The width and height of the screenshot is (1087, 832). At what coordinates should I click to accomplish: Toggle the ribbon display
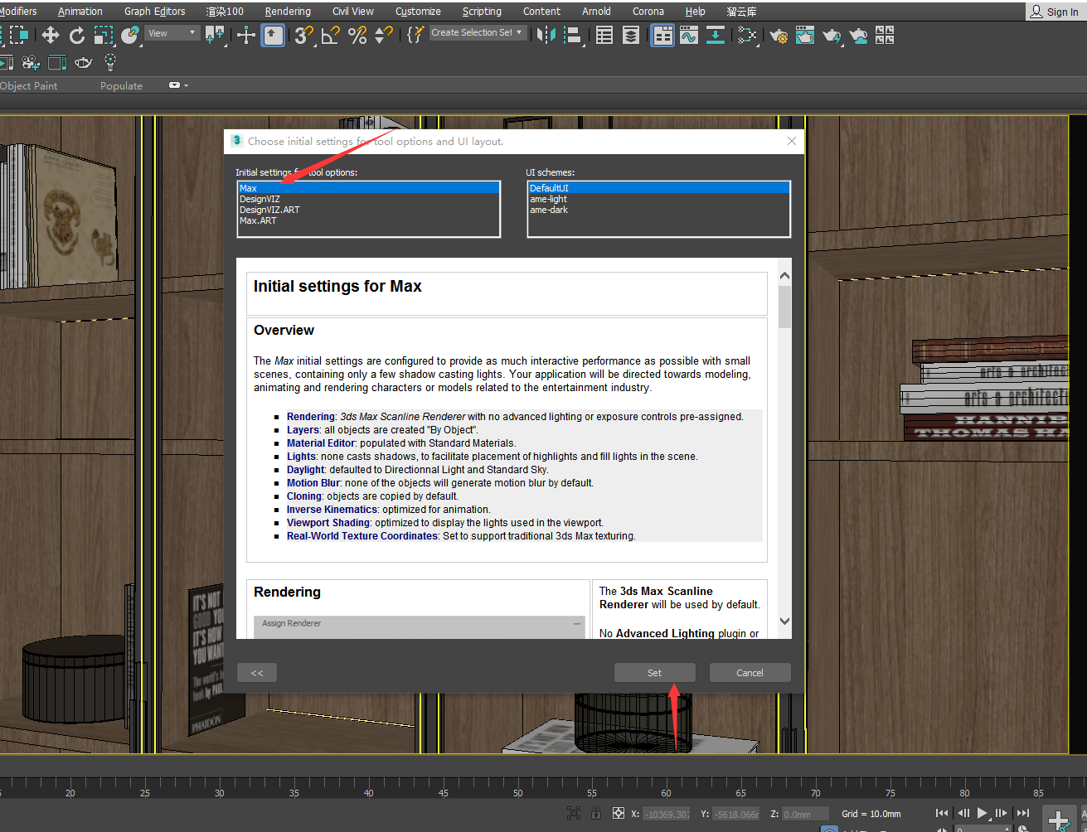coord(662,35)
